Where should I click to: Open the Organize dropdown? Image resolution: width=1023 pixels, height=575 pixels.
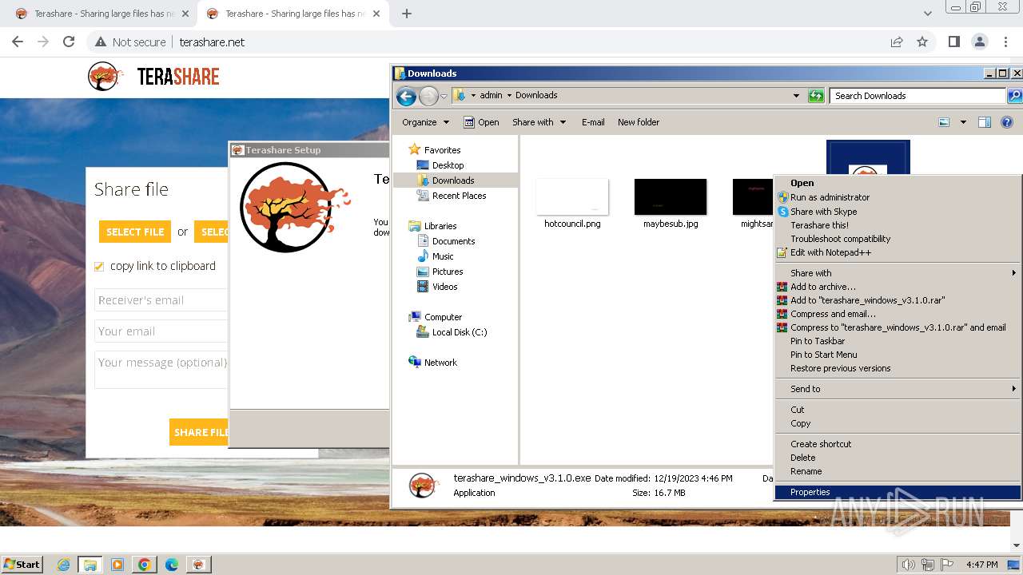click(x=425, y=122)
